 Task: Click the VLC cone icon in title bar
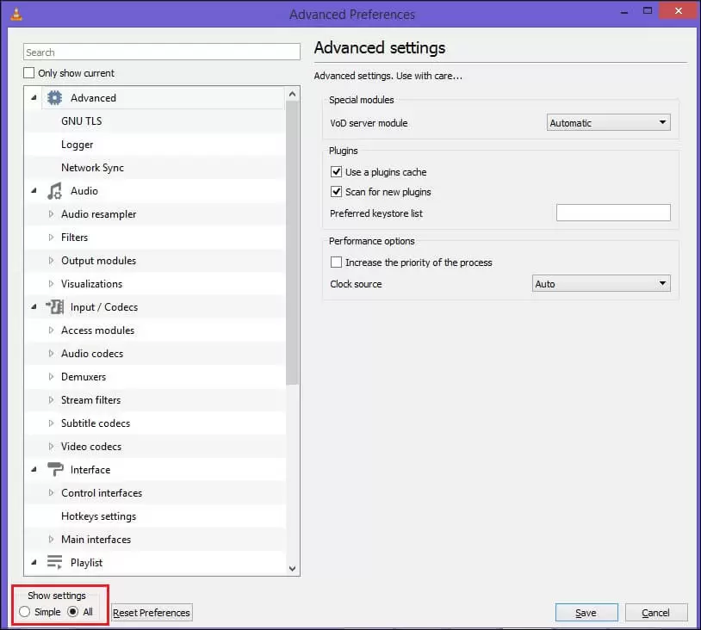pos(16,14)
